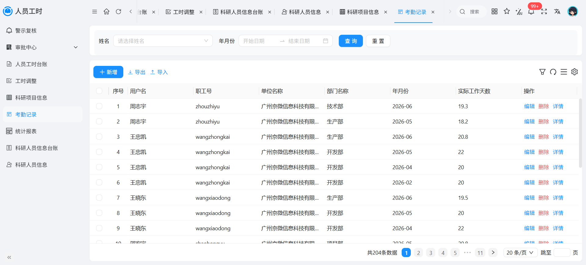Click the language translate icon
586x265 pixels.
[x=557, y=12]
